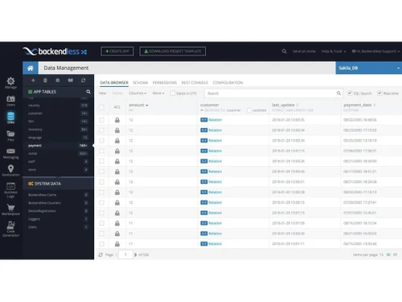Click the page number input field

(125, 254)
